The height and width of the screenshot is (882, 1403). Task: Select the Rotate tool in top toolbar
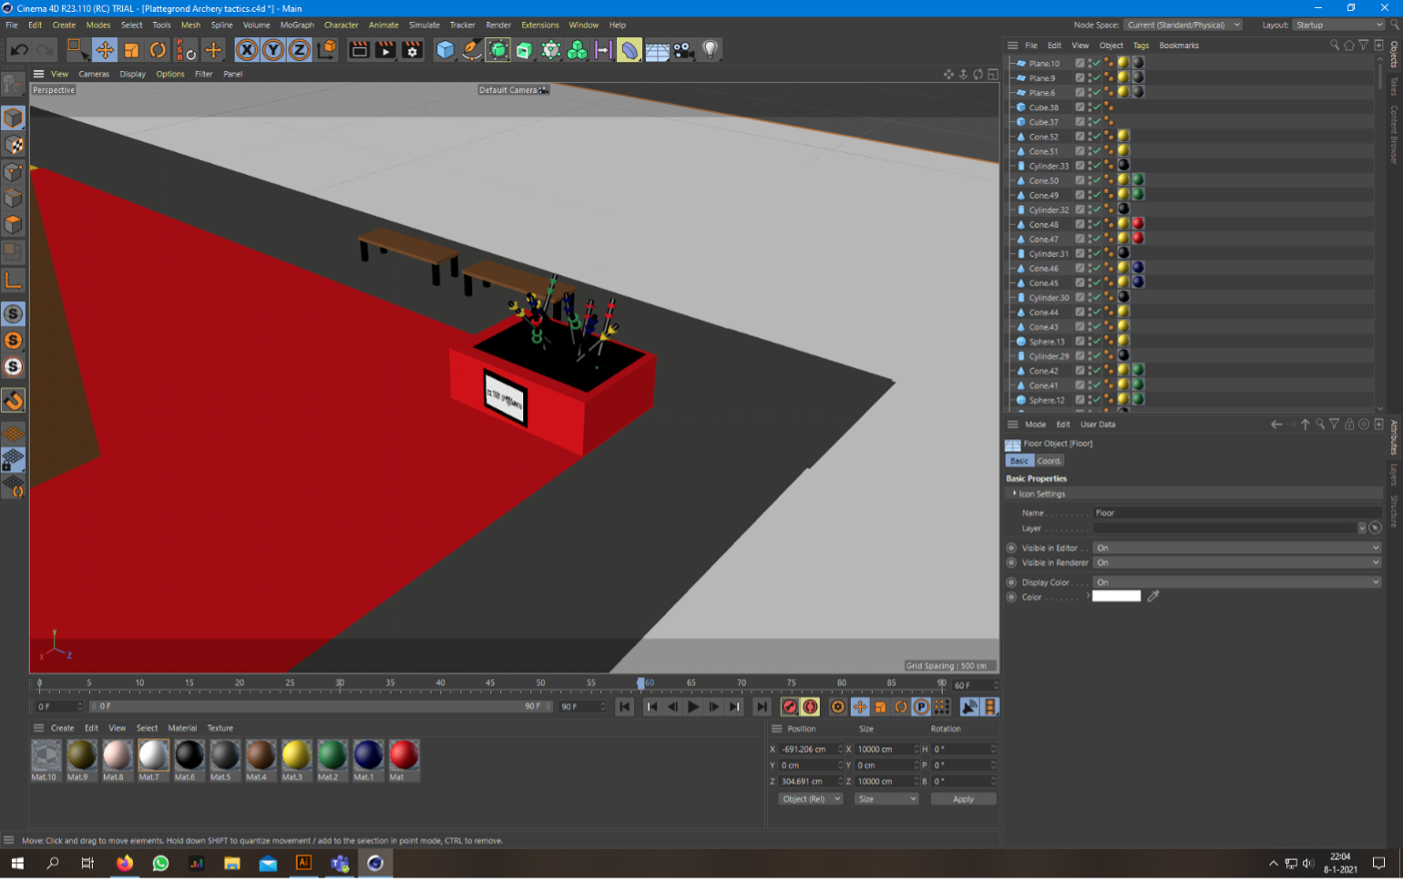pyautogui.click(x=158, y=50)
